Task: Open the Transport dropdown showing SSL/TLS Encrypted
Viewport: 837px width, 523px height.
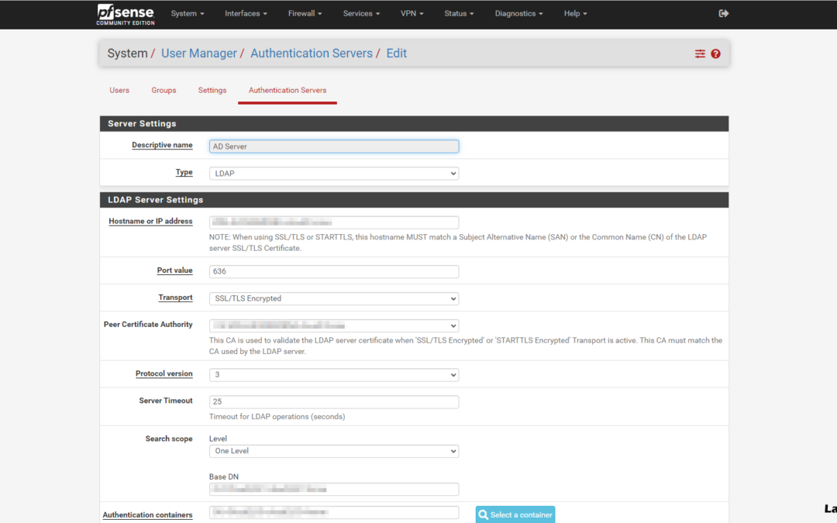Action: [333, 298]
